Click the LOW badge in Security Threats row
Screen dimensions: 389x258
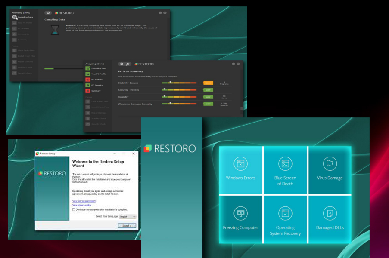[x=208, y=90]
